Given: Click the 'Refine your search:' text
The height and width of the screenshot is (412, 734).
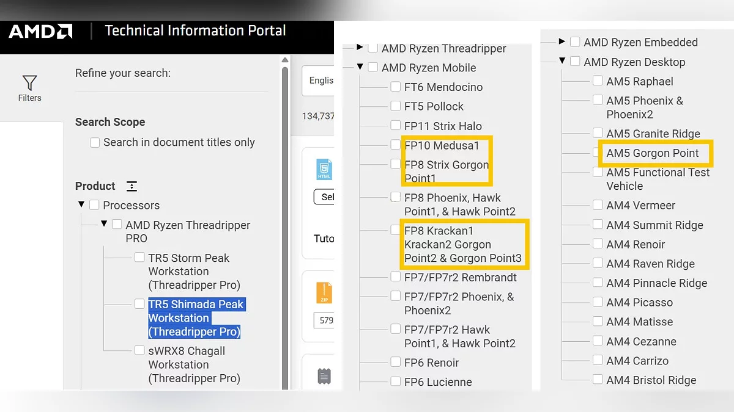Looking at the screenshot, I should pos(123,73).
